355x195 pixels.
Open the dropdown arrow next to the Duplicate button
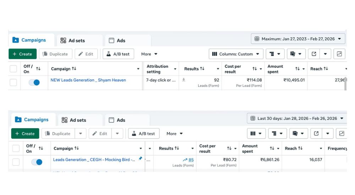[80, 134]
